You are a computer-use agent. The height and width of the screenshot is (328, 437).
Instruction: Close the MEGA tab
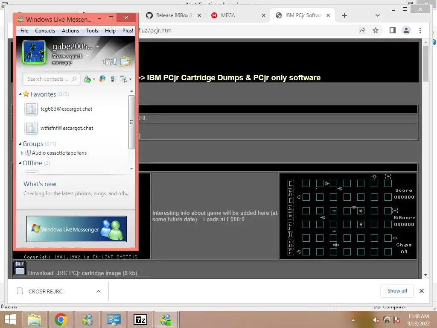[x=264, y=16]
